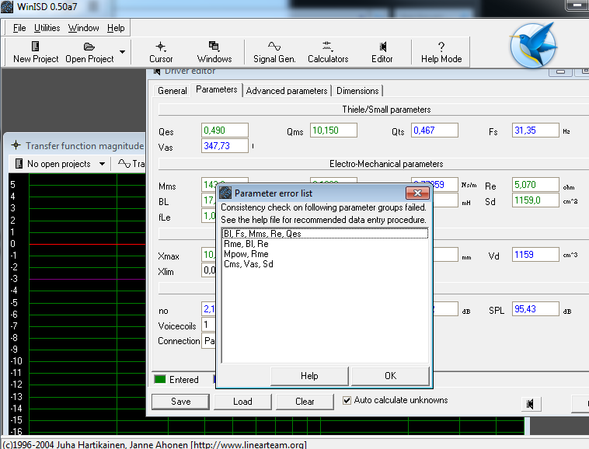Switch to the Advanced parameters tab

pos(287,91)
